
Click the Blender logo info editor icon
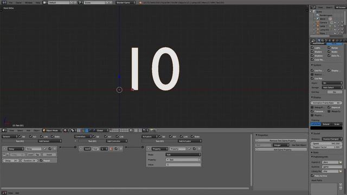4,2
